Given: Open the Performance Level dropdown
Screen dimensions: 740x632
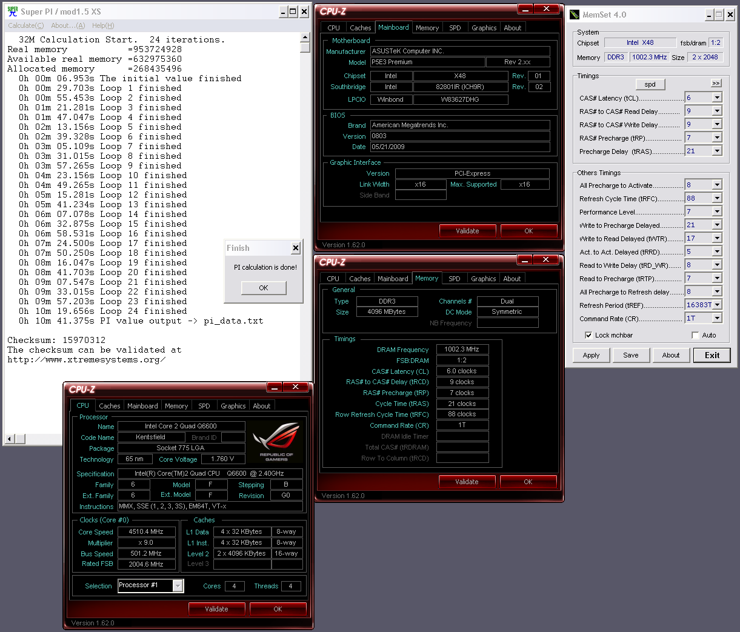Looking at the screenshot, I should pyautogui.click(x=717, y=211).
